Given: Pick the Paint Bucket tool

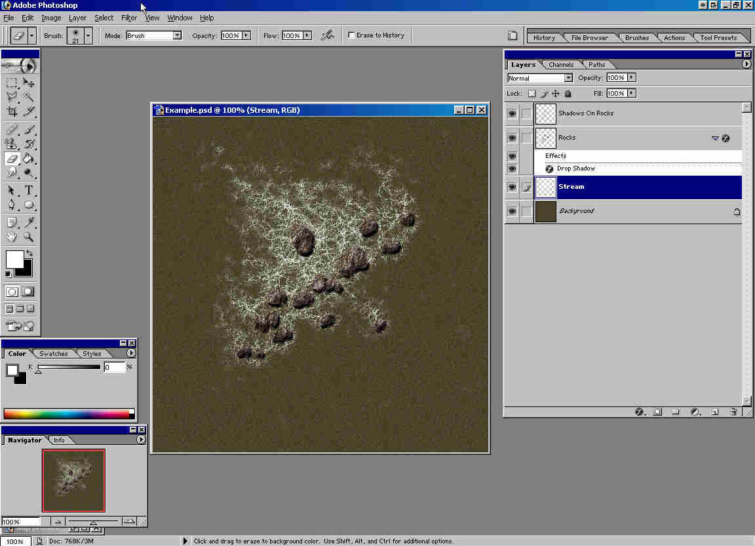Looking at the screenshot, I should pyautogui.click(x=29, y=159).
